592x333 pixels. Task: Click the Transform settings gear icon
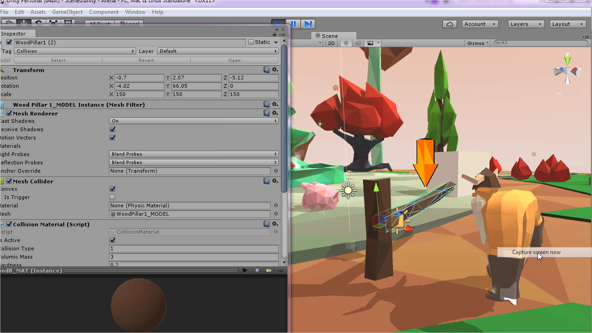coord(275,69)
